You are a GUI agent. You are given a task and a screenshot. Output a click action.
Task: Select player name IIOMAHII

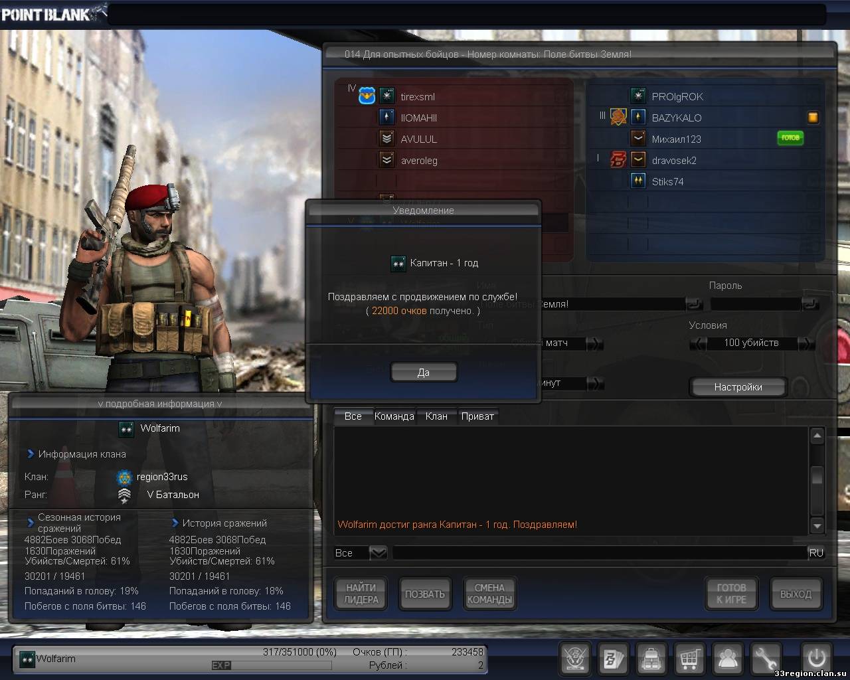tap(419, 118)
